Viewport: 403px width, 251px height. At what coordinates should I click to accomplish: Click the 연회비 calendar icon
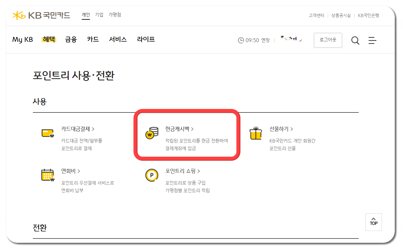(47, 175)
